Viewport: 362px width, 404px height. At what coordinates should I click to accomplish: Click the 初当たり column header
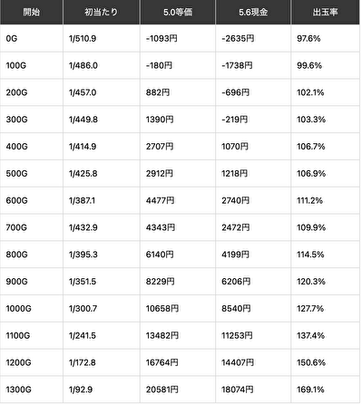tap(102, 12)
